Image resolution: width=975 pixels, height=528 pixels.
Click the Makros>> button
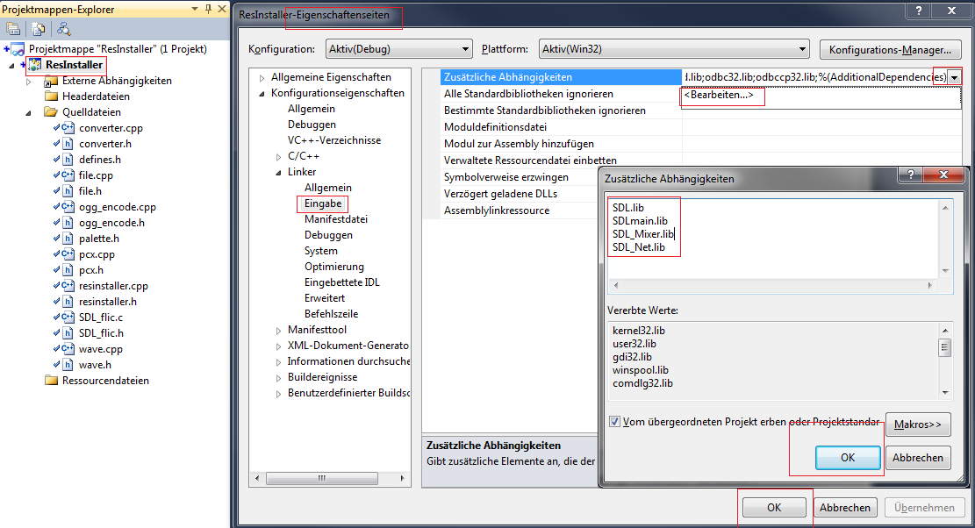coord(917,425)
